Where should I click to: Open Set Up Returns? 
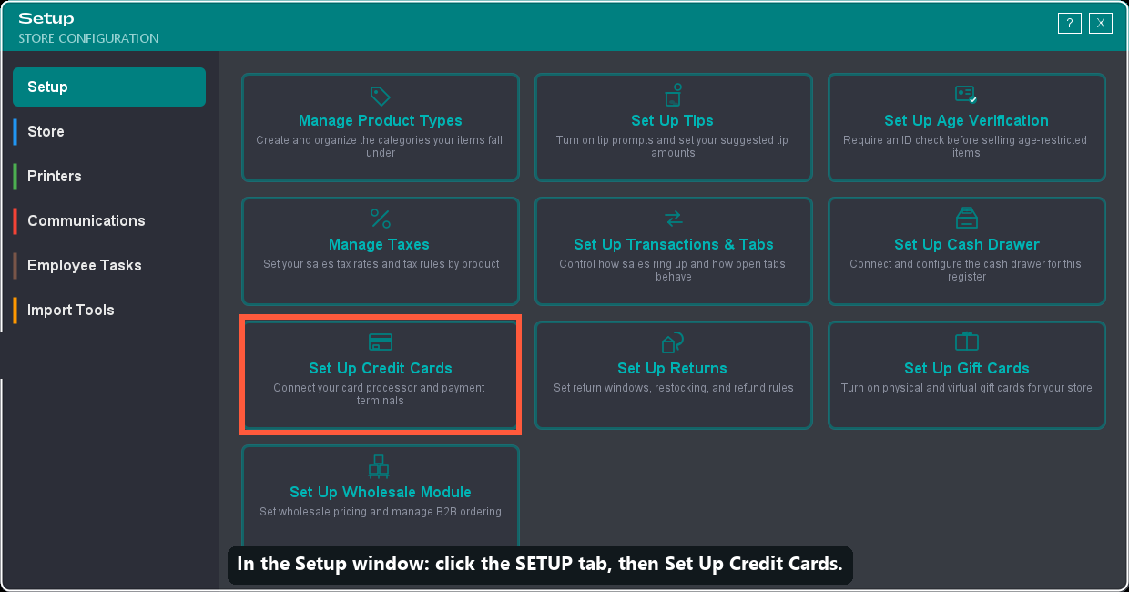tap(674, 375)
